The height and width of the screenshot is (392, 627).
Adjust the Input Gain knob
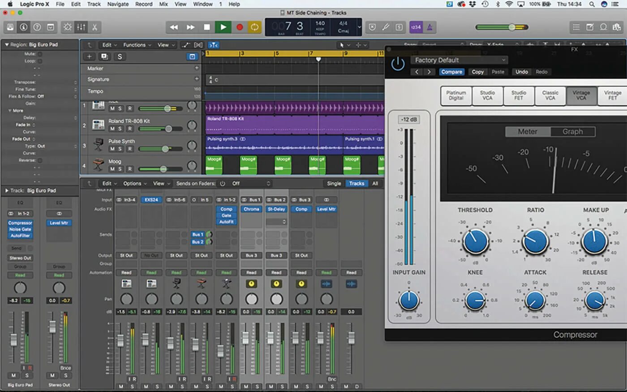409,301
